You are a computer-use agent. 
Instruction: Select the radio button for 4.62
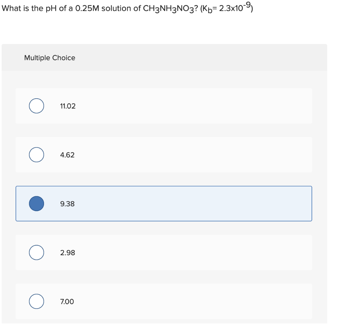pyautogui.click(x=36, y=155)
